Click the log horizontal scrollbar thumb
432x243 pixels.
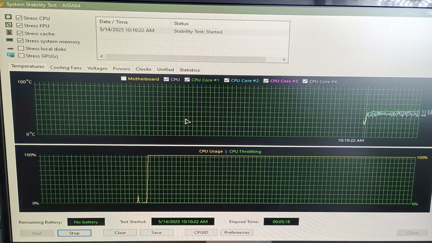(x=186, y=58)
